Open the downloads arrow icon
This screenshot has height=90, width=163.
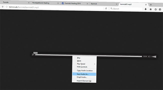[x=146, y=9]
